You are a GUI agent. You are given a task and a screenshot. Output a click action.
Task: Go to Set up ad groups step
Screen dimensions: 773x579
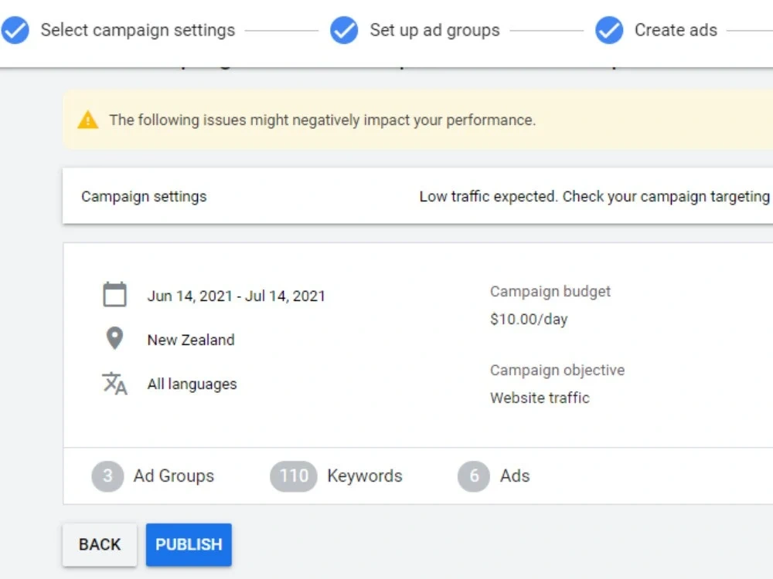[434, 30]
